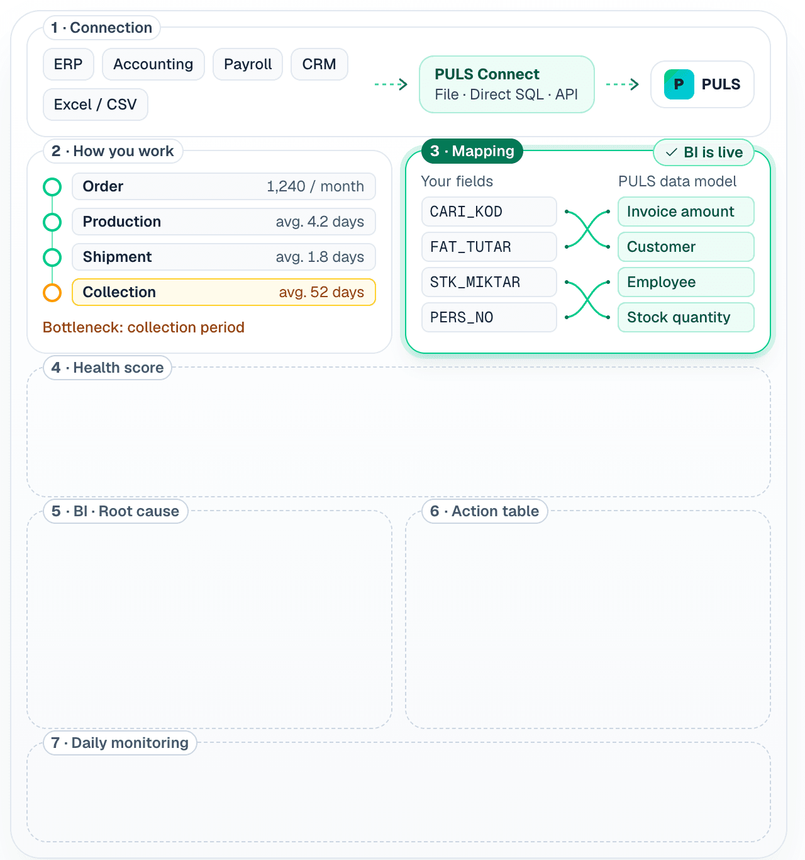Screen dimensions: 805x860
Task: Select the Customer model field
Action: click(x=686, y=247)
